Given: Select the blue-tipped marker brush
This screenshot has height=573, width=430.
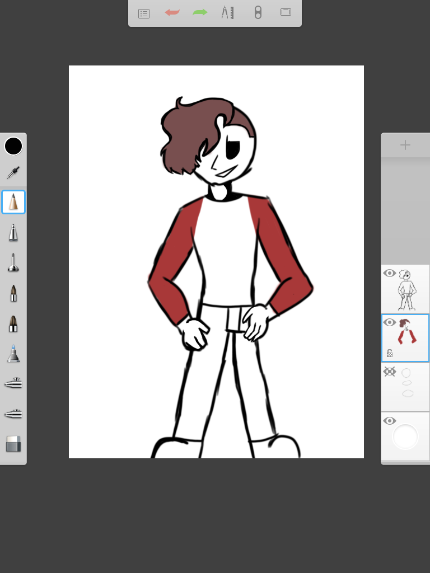Looking at the screenshot, I should click(13, 354).
